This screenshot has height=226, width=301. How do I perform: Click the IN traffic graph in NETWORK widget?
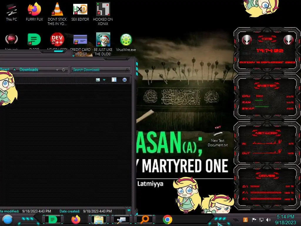[x=267, y=143]
